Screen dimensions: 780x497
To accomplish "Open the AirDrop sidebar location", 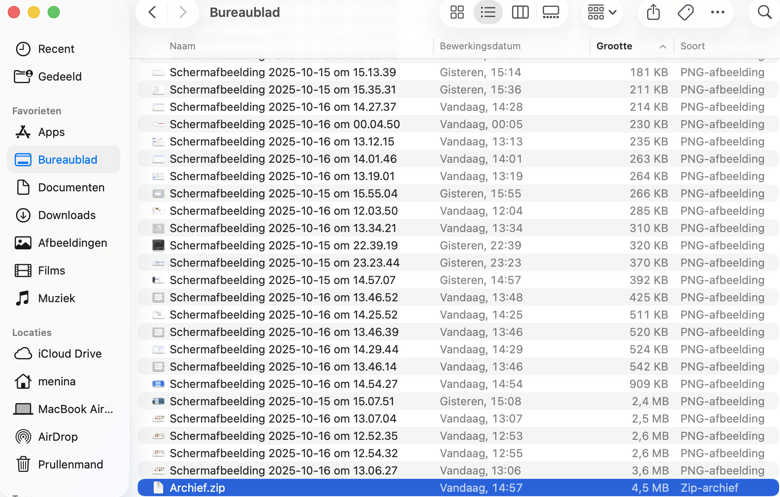I will click(58, 437).
